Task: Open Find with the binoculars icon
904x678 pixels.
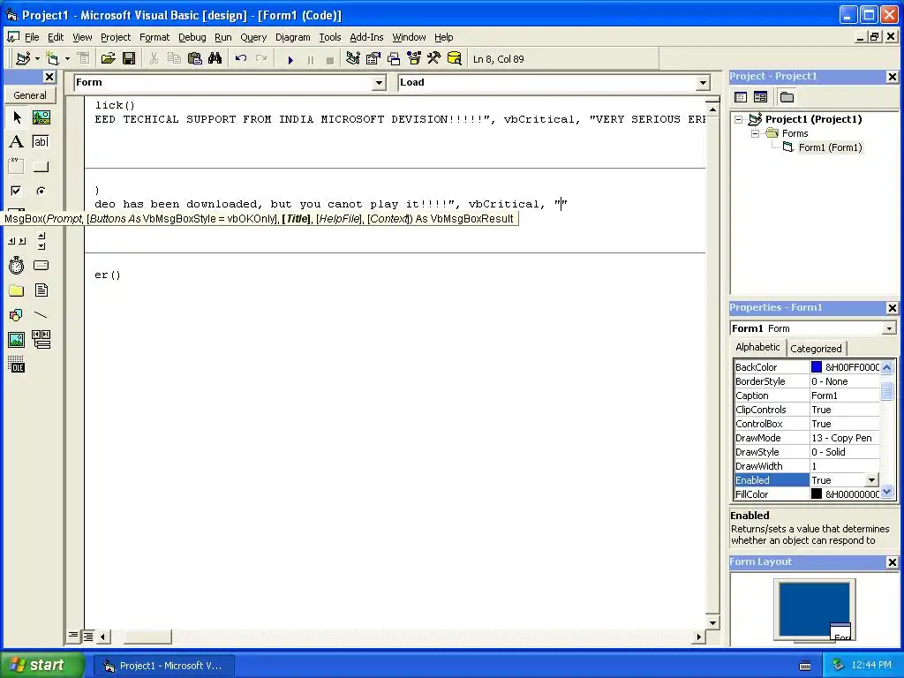Action: point(215,59)
